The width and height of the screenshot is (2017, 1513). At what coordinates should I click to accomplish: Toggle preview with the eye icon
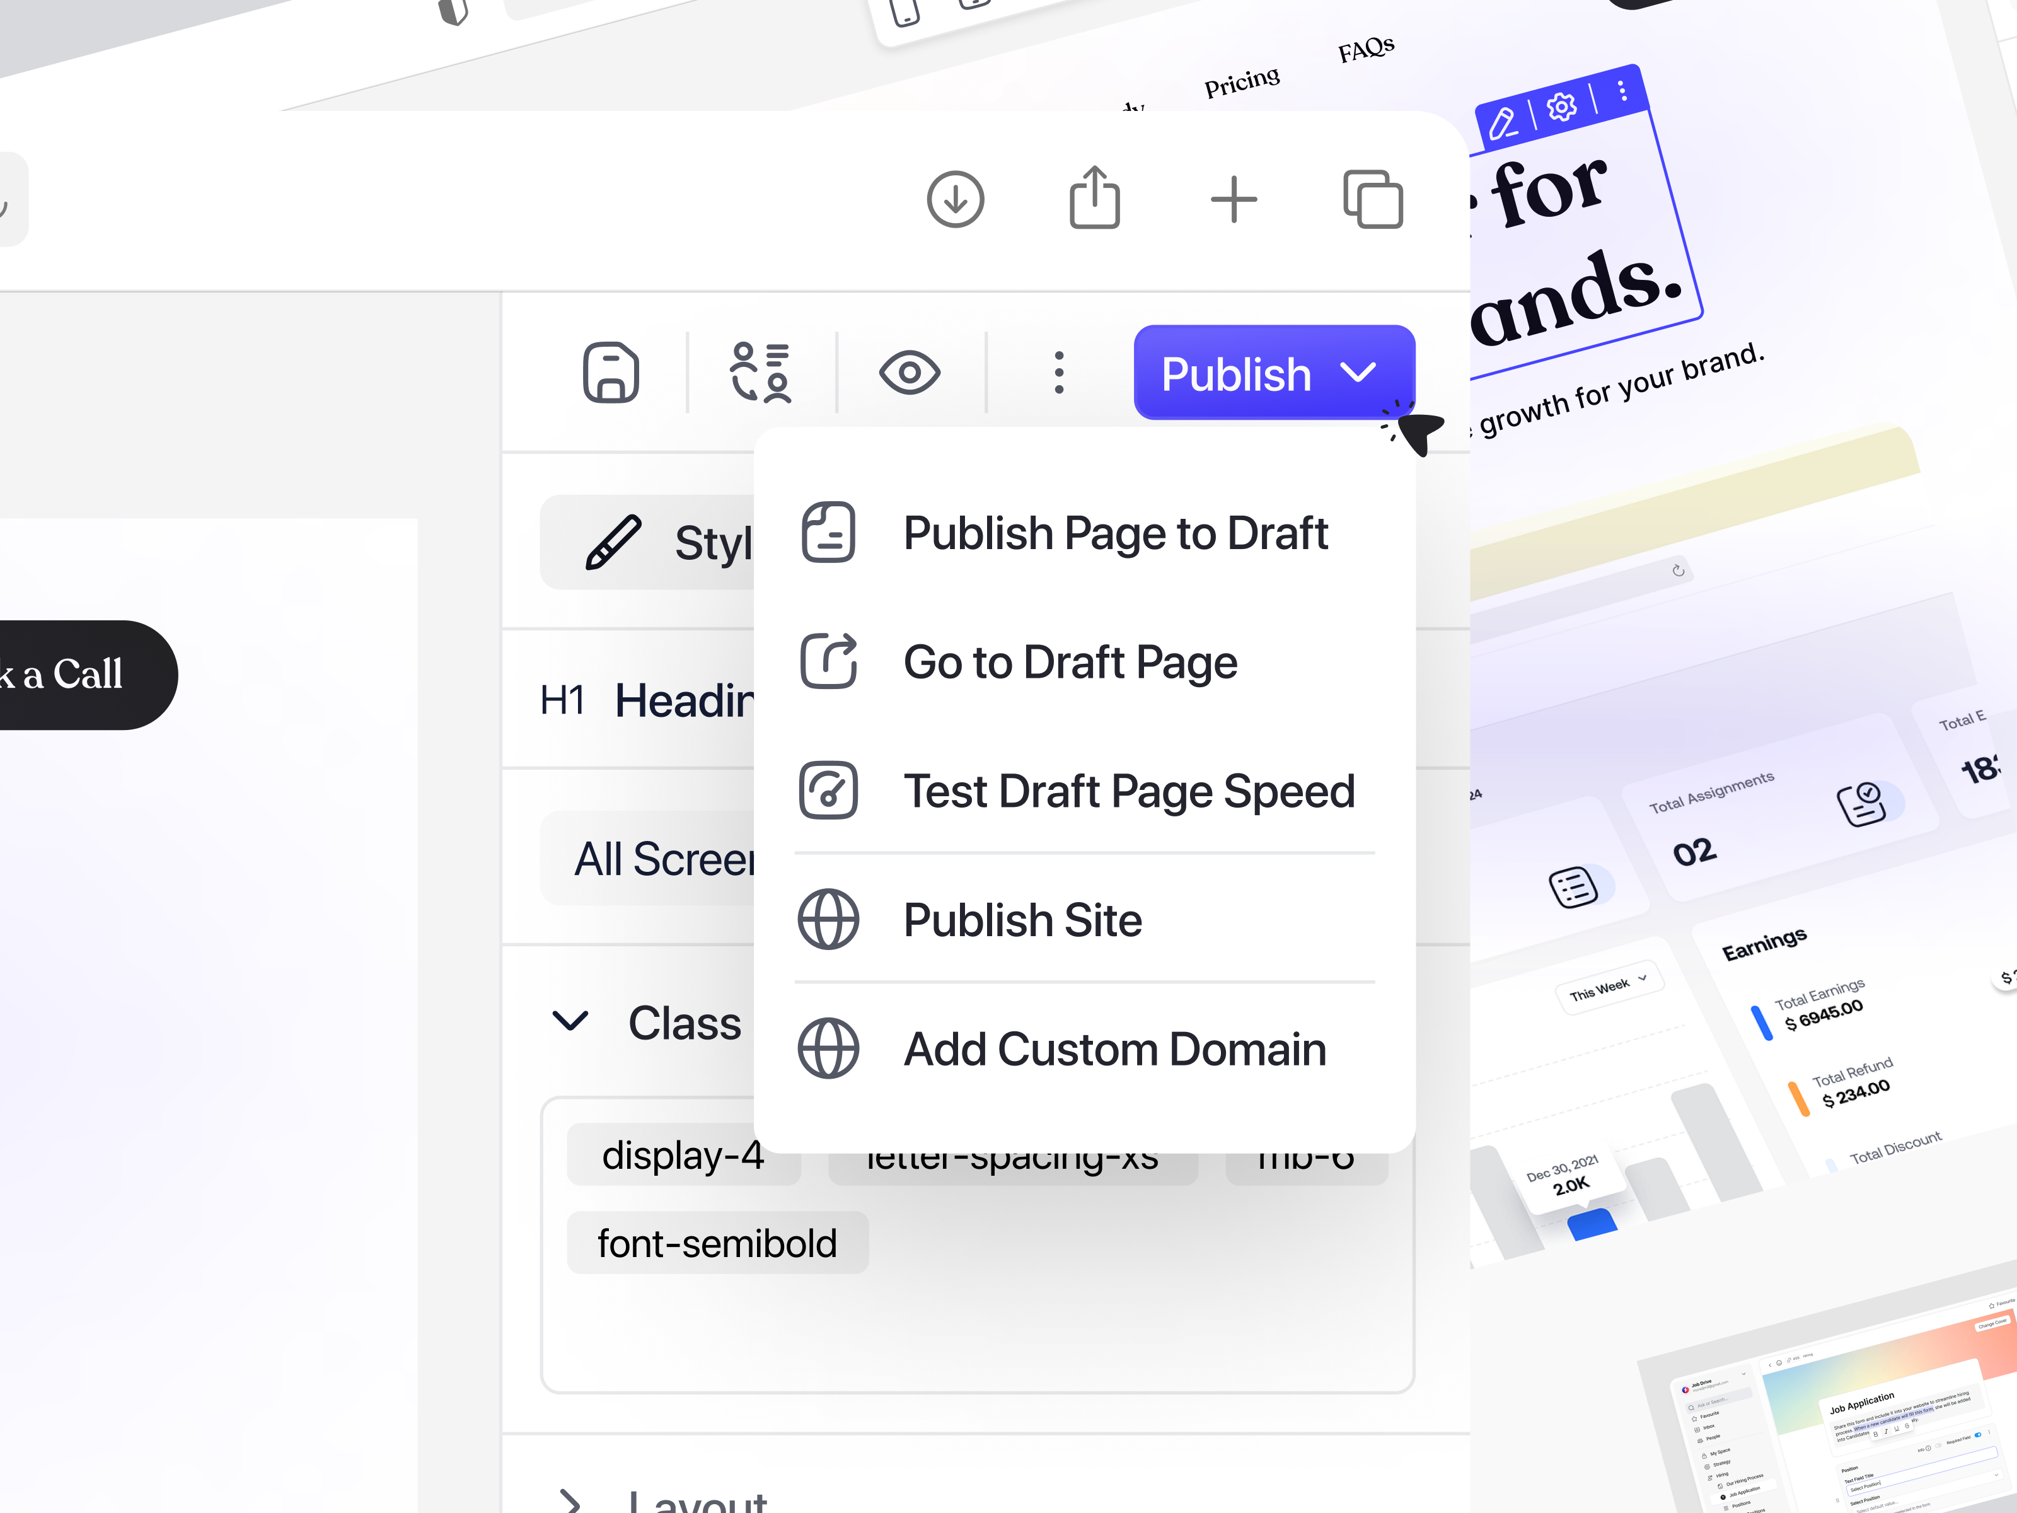[x=909, y=372]
